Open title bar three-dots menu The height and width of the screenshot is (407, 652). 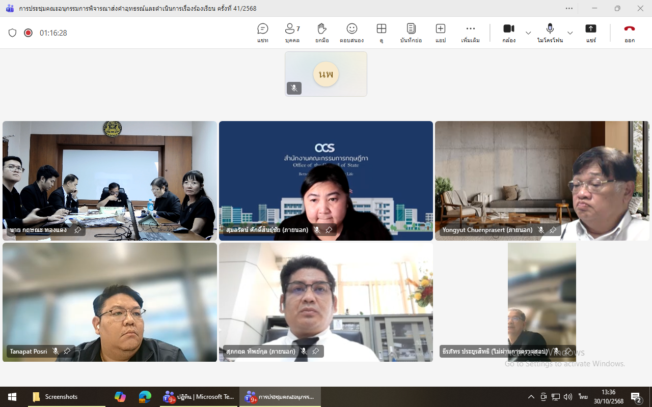tap(569, 8)
